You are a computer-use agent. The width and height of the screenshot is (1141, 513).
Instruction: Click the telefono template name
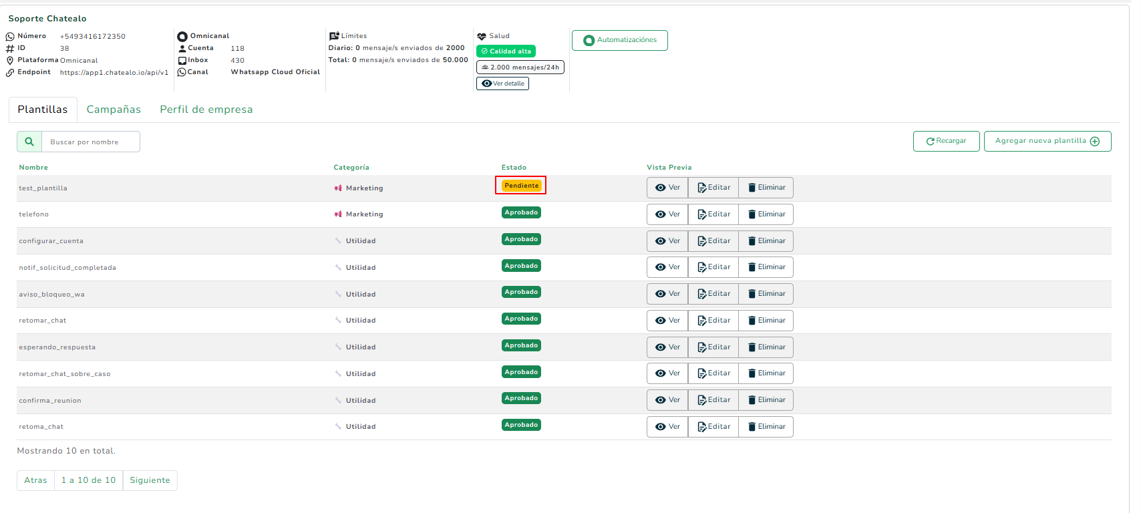point(34,214)
